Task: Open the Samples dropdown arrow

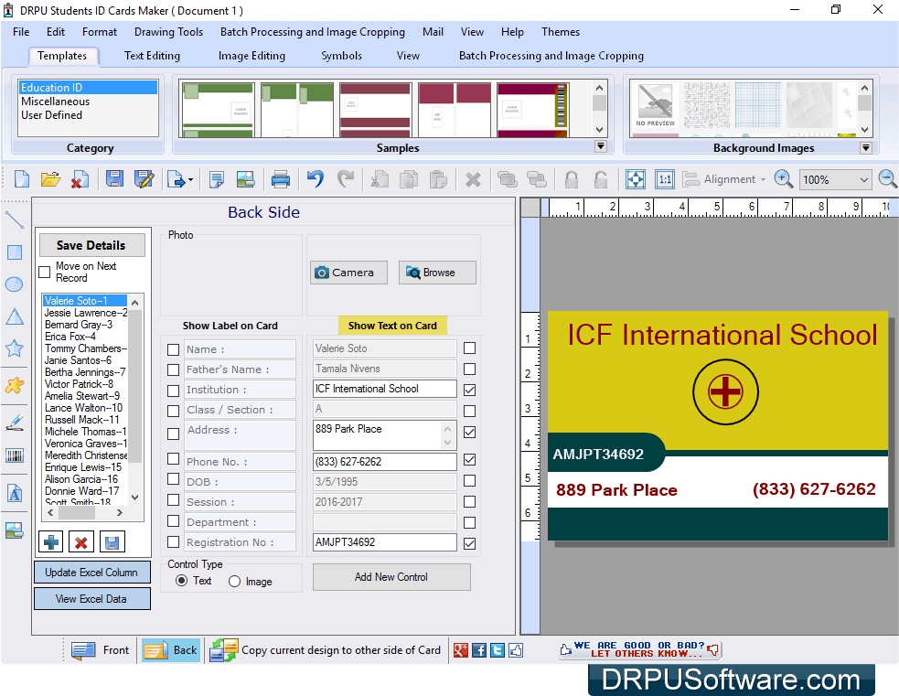Action: tap(601, 145)
